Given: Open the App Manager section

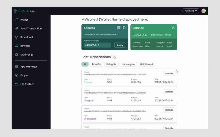Looking at the screenshot, I should tap(28, 67).
